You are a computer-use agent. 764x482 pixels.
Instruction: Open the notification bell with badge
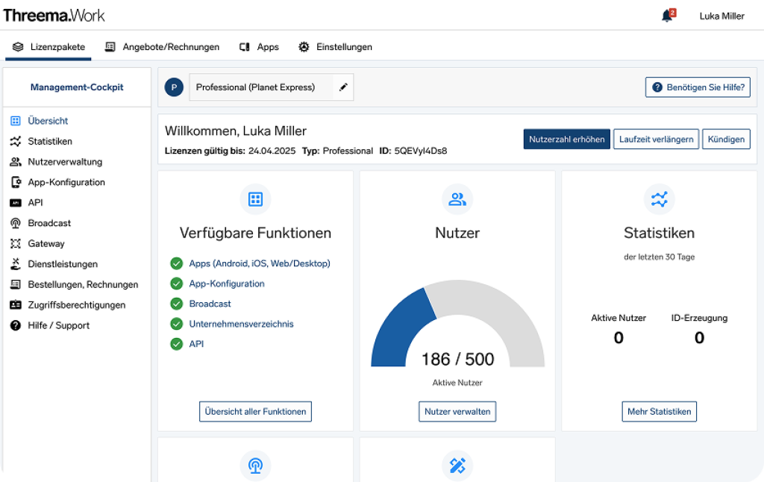click(x=668, y=16)
